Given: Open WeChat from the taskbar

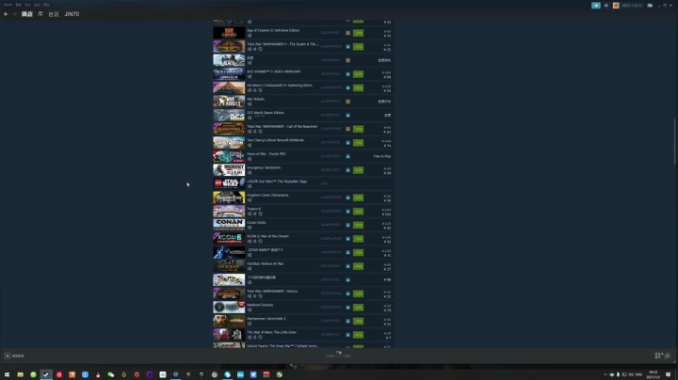Looking at the screenshot, I should [x=111, y=374].
